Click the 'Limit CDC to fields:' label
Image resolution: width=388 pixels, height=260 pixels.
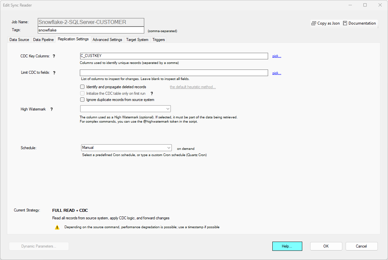tap(35, 72)
